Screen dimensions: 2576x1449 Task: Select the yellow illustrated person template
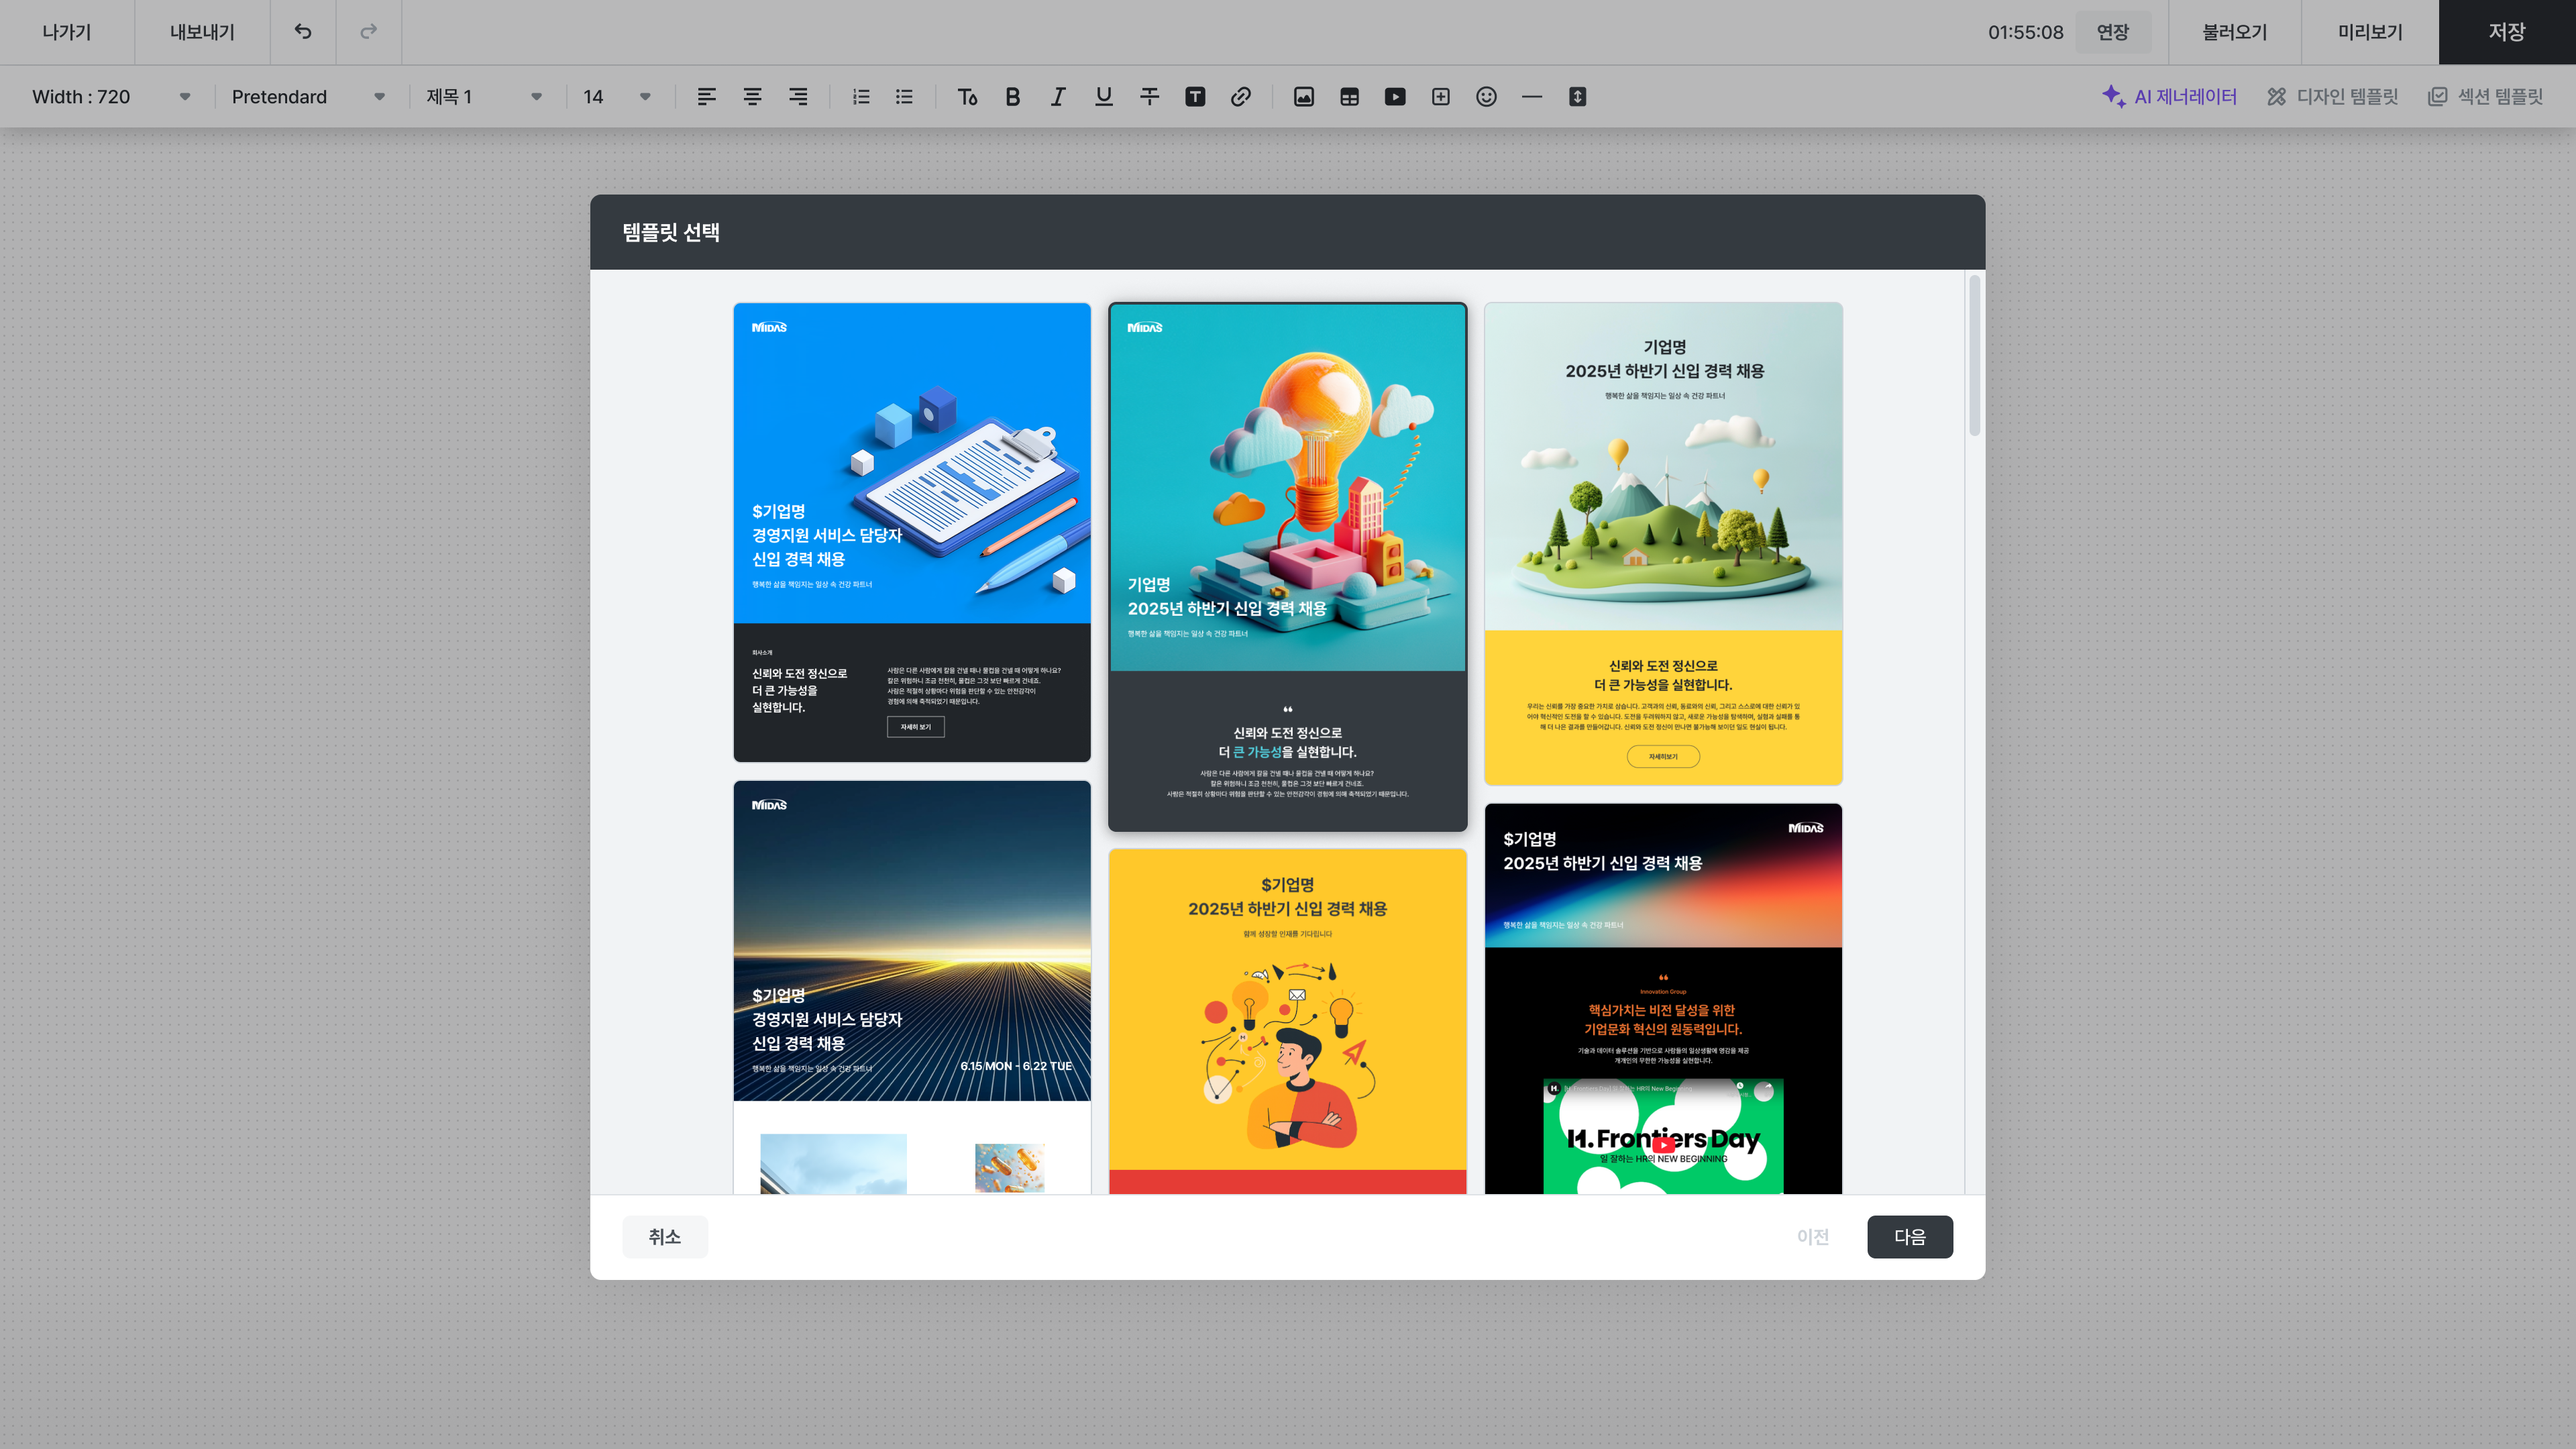[x=1287, y=1020]
